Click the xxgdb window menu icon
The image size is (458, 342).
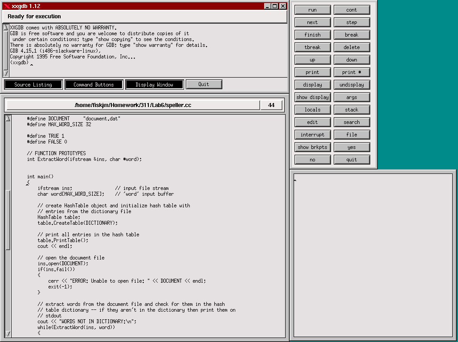tap(6, 6)
